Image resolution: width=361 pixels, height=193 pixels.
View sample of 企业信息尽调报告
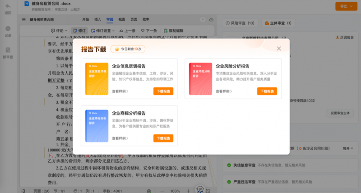pyautogui.click(x=120, y=91)
